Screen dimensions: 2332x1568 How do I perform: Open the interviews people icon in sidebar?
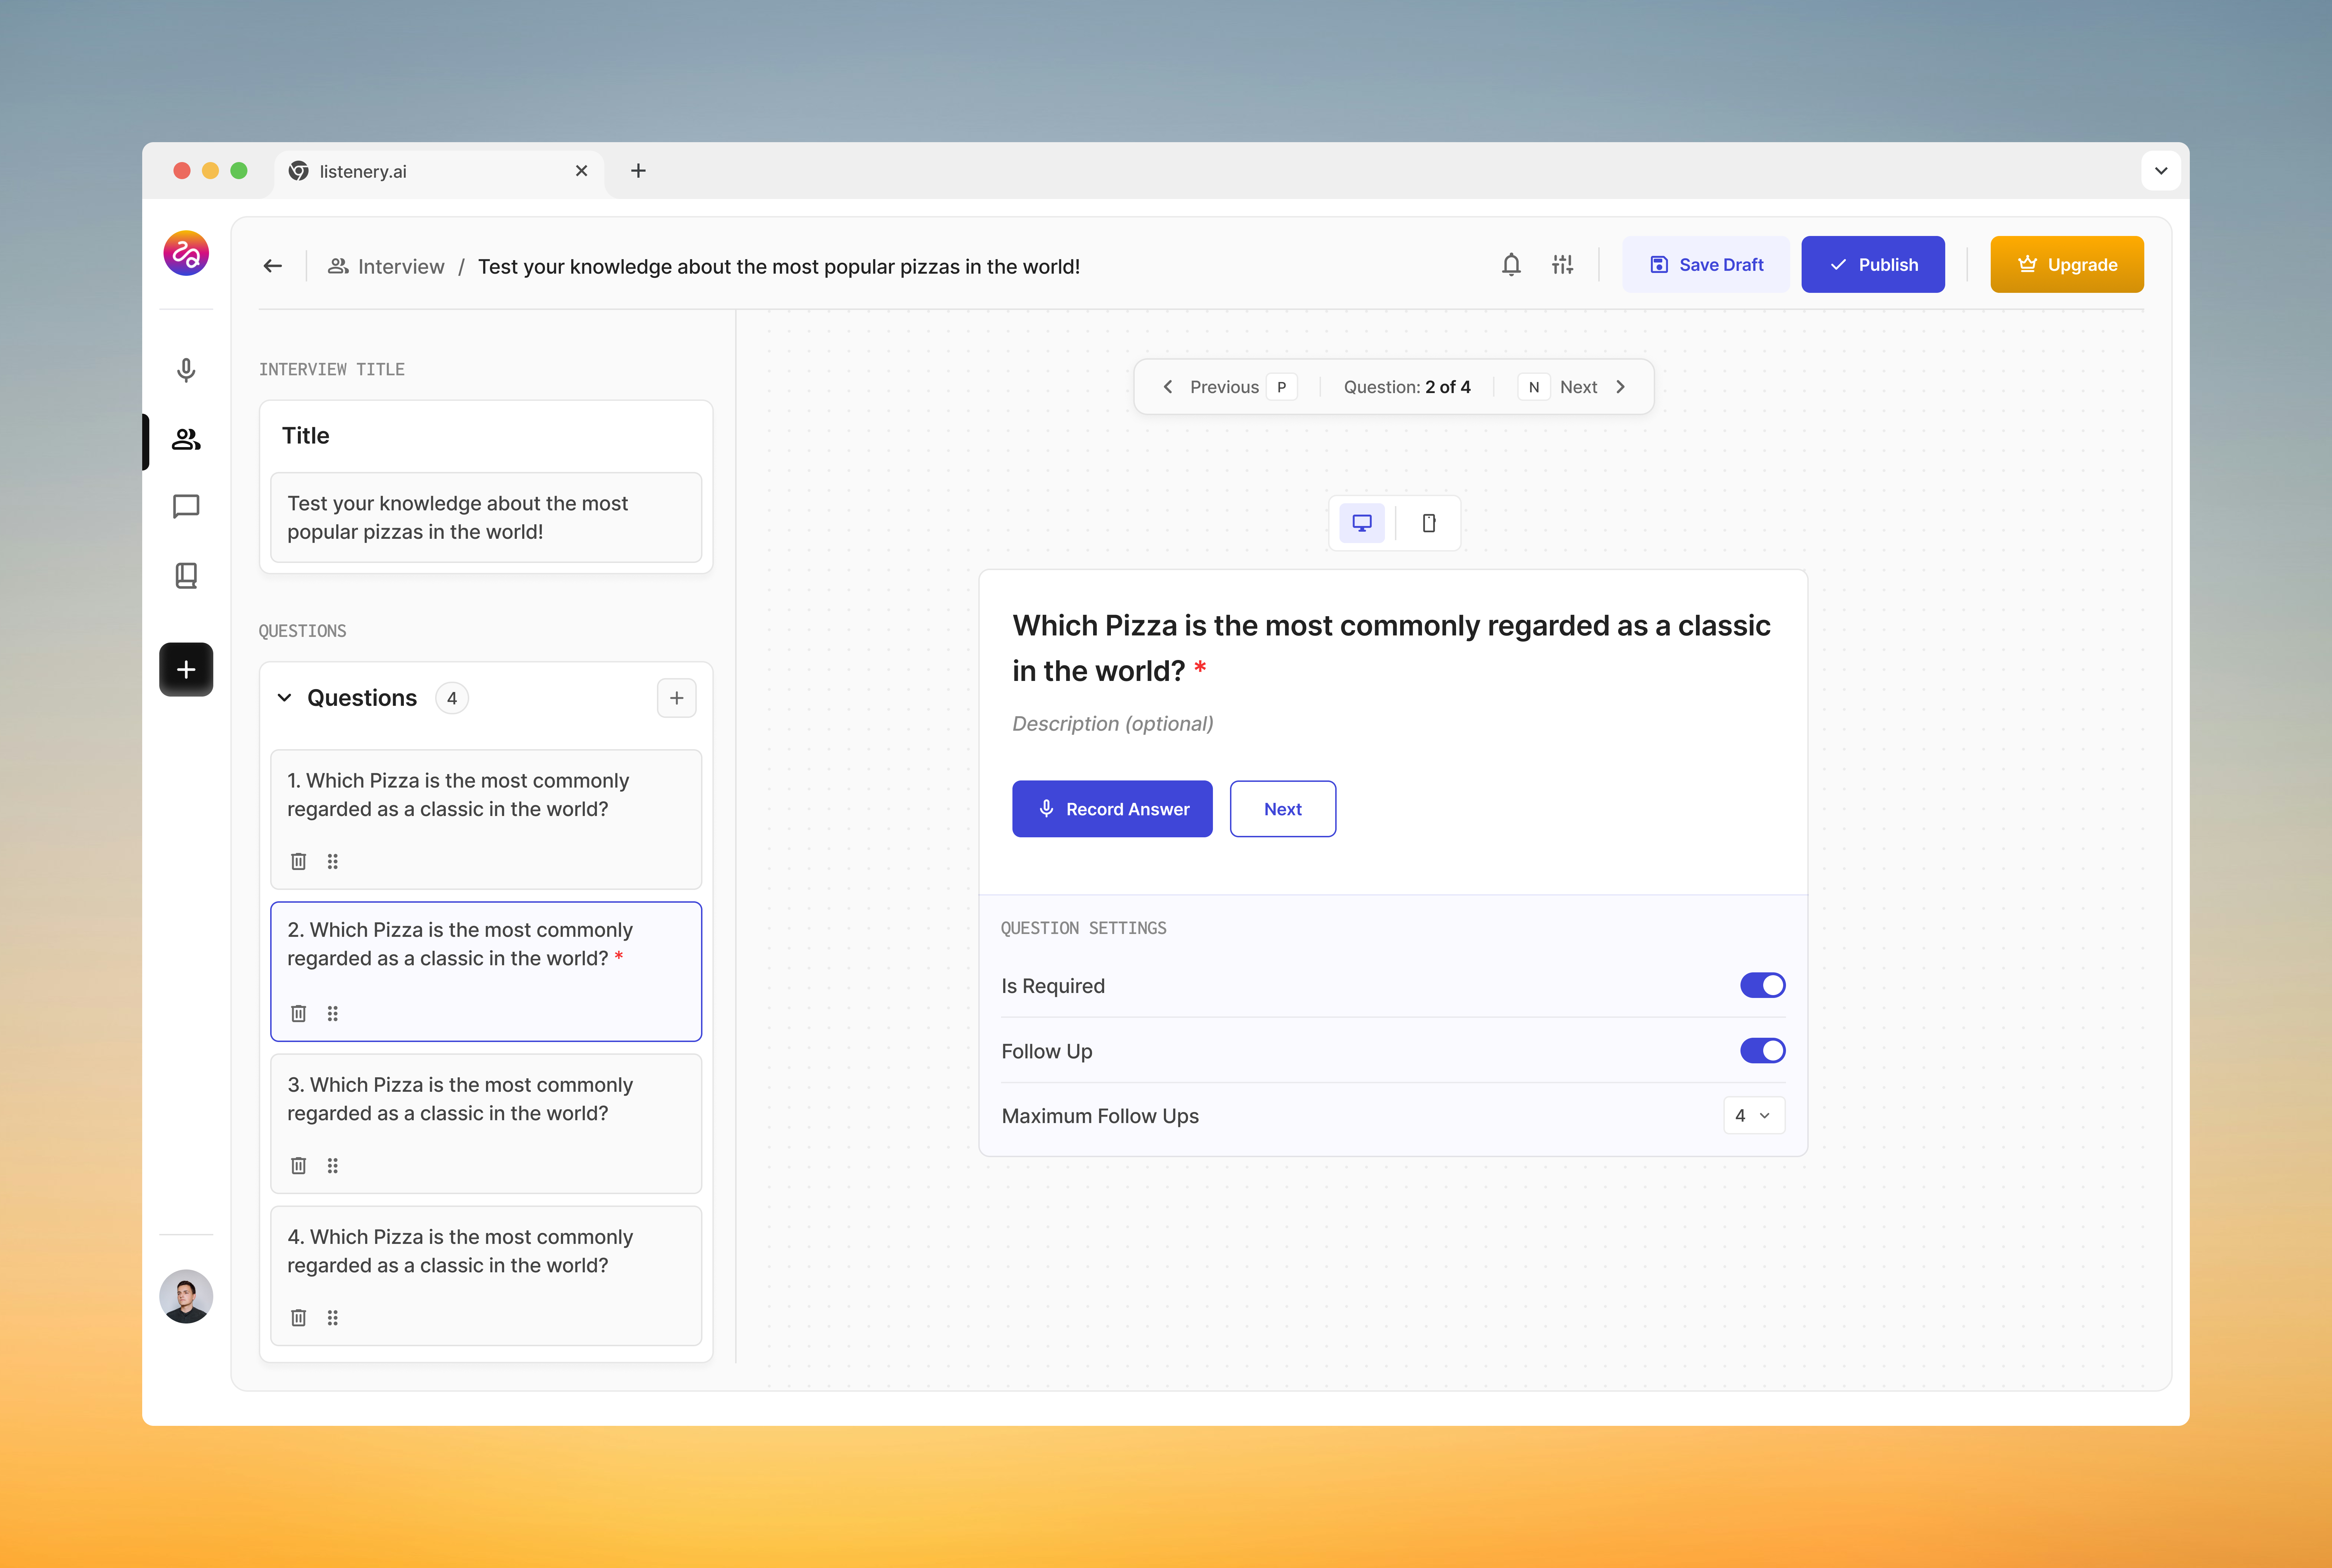click(x=186, y=440)
